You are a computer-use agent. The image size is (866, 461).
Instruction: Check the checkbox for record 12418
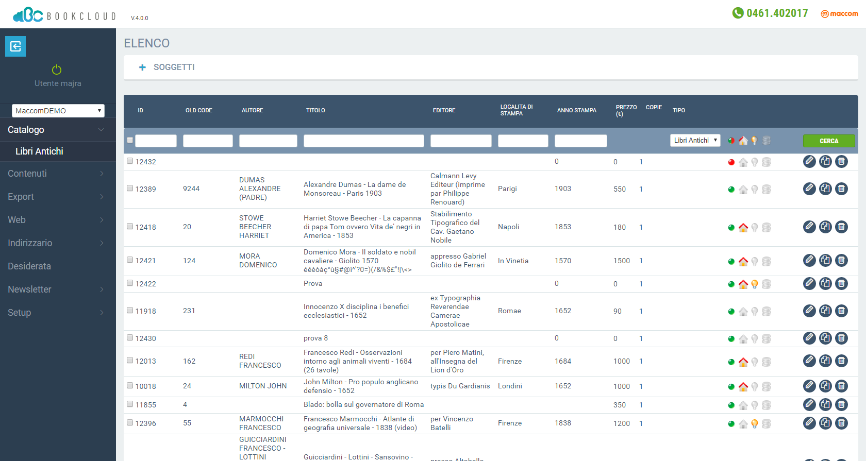(130, 226)
